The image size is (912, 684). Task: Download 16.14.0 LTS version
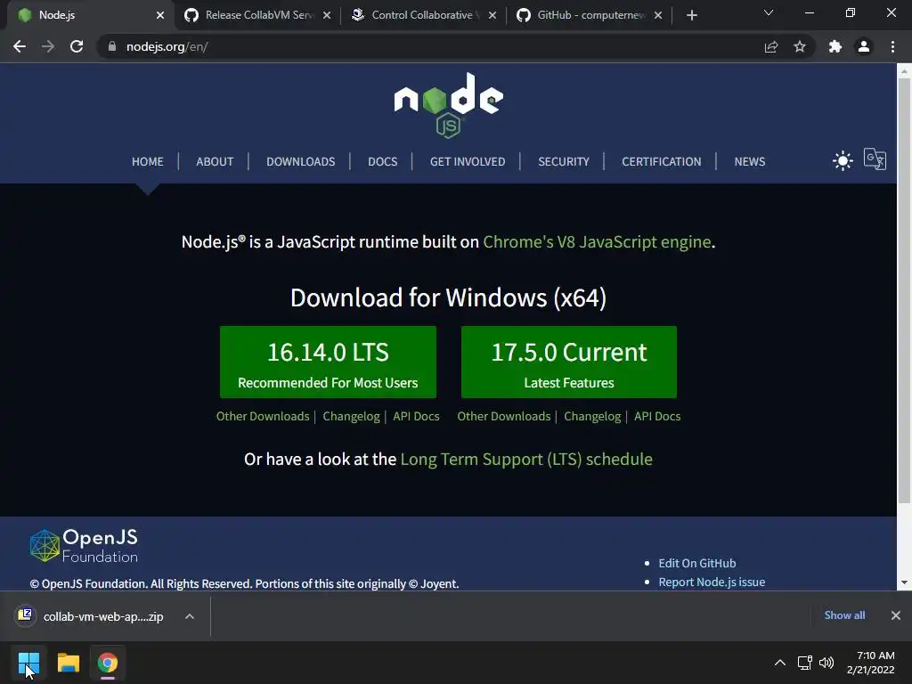(x=328, y=362)
